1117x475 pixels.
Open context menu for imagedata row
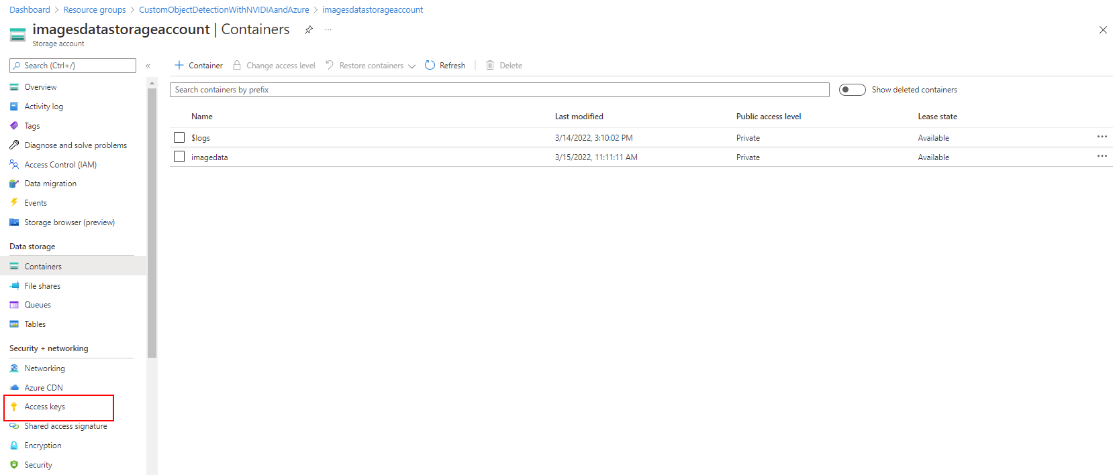coord(1102,156)
